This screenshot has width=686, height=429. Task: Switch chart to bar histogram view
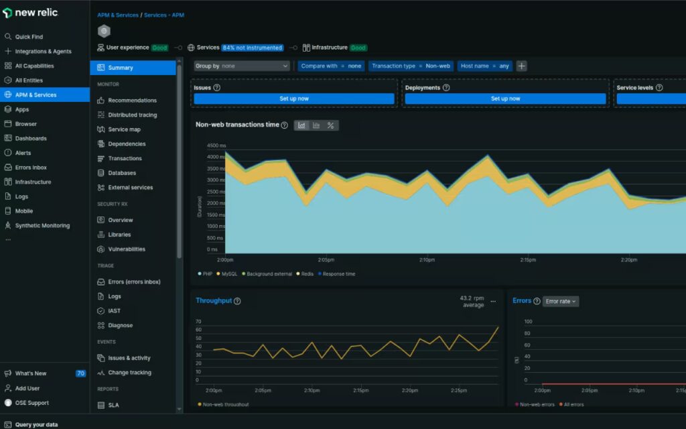click(316, 125)
